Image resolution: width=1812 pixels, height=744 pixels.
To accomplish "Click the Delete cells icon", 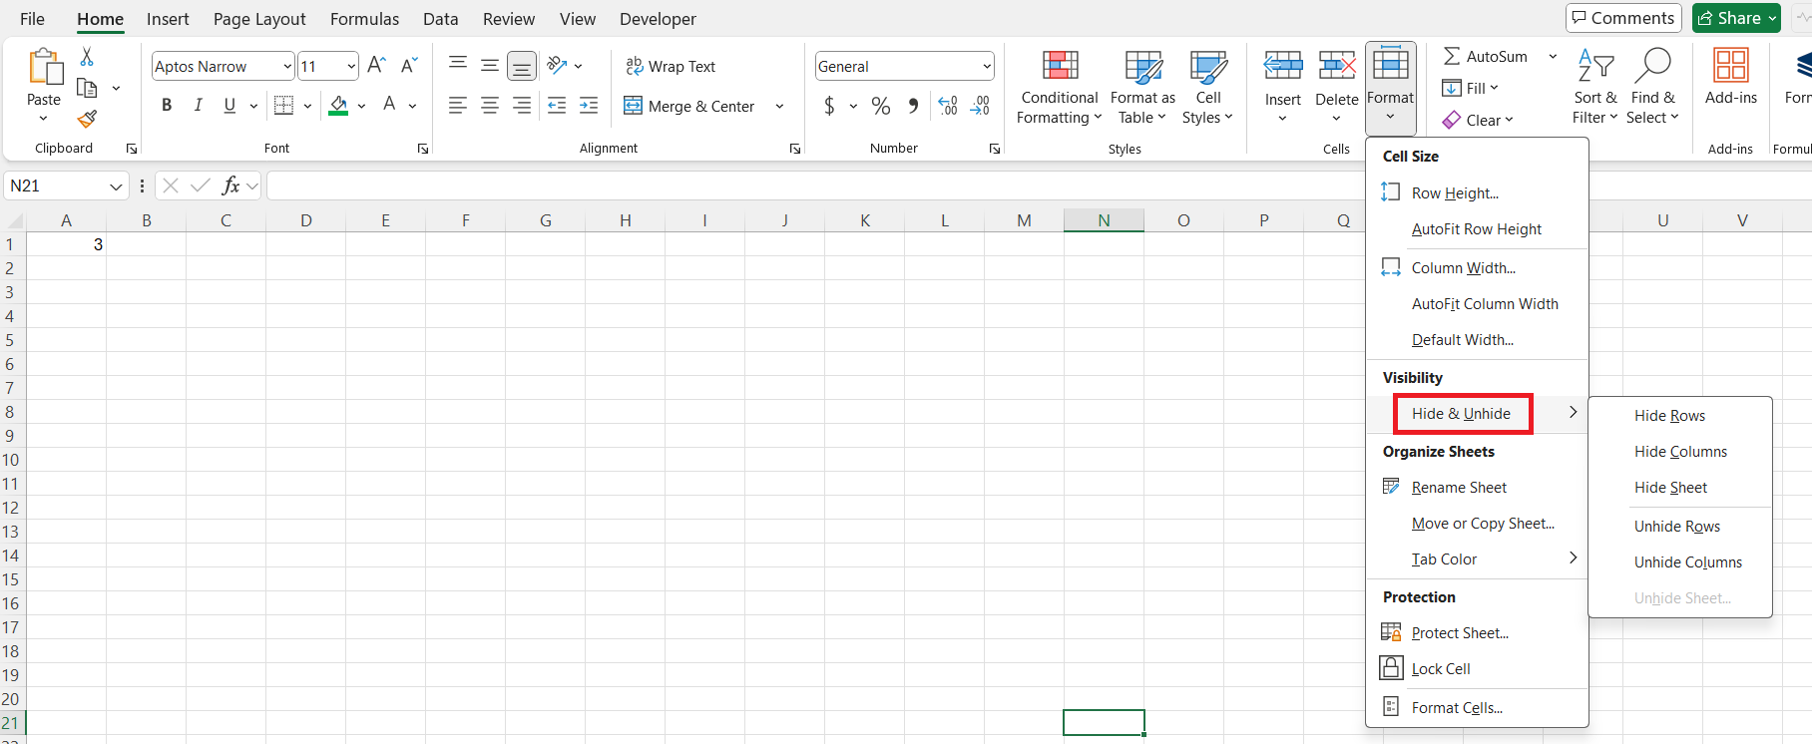I will click(x=1337, y=66).
